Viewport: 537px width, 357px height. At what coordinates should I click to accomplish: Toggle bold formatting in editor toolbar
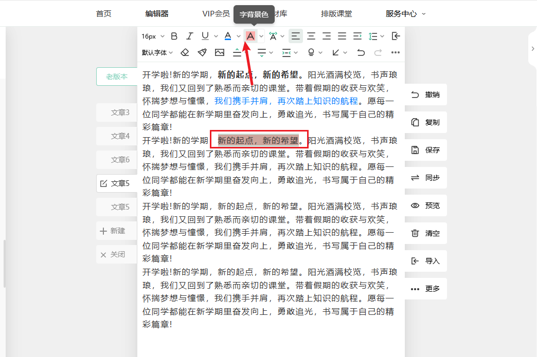click(174, 36)
